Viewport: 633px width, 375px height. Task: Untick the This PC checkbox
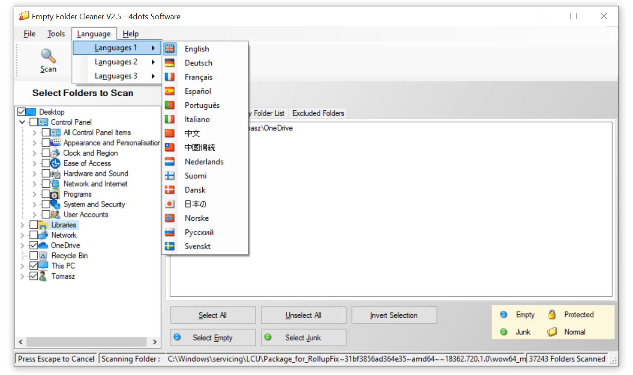(x=34, y=266)
